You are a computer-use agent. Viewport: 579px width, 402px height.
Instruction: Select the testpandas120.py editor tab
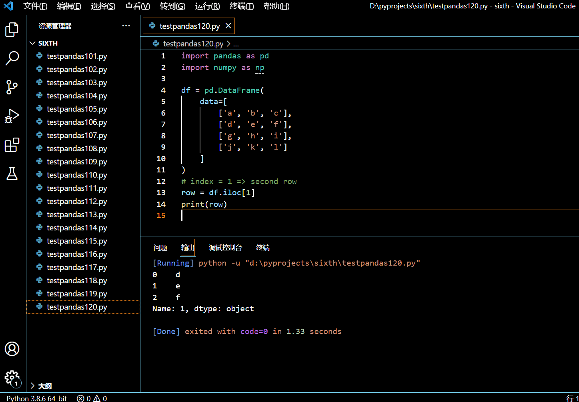(189, 26)
